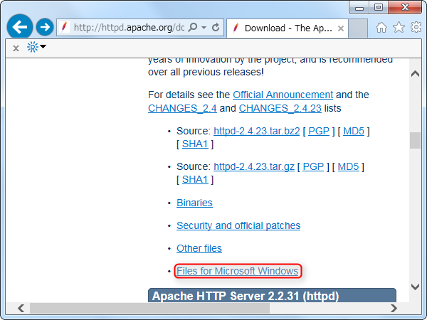Open the CHANGES_2.4 link
The width and height of the screenshot is (427, 320).
pyautogui.click(x=182, y=108)
